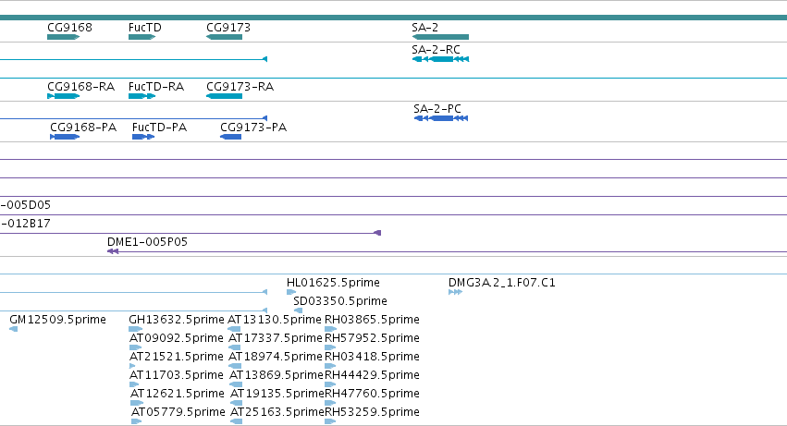This screenshot has width=787, height=426.
Task: Click the SD03350.5prime EST label
Action: (340, 301)
